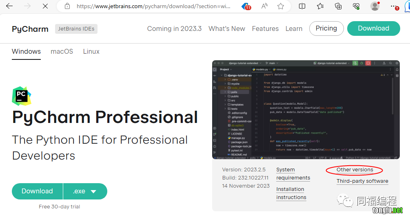410x219 pixels.
Task: Open the Features menu item
Action: [x=265, y=28]
